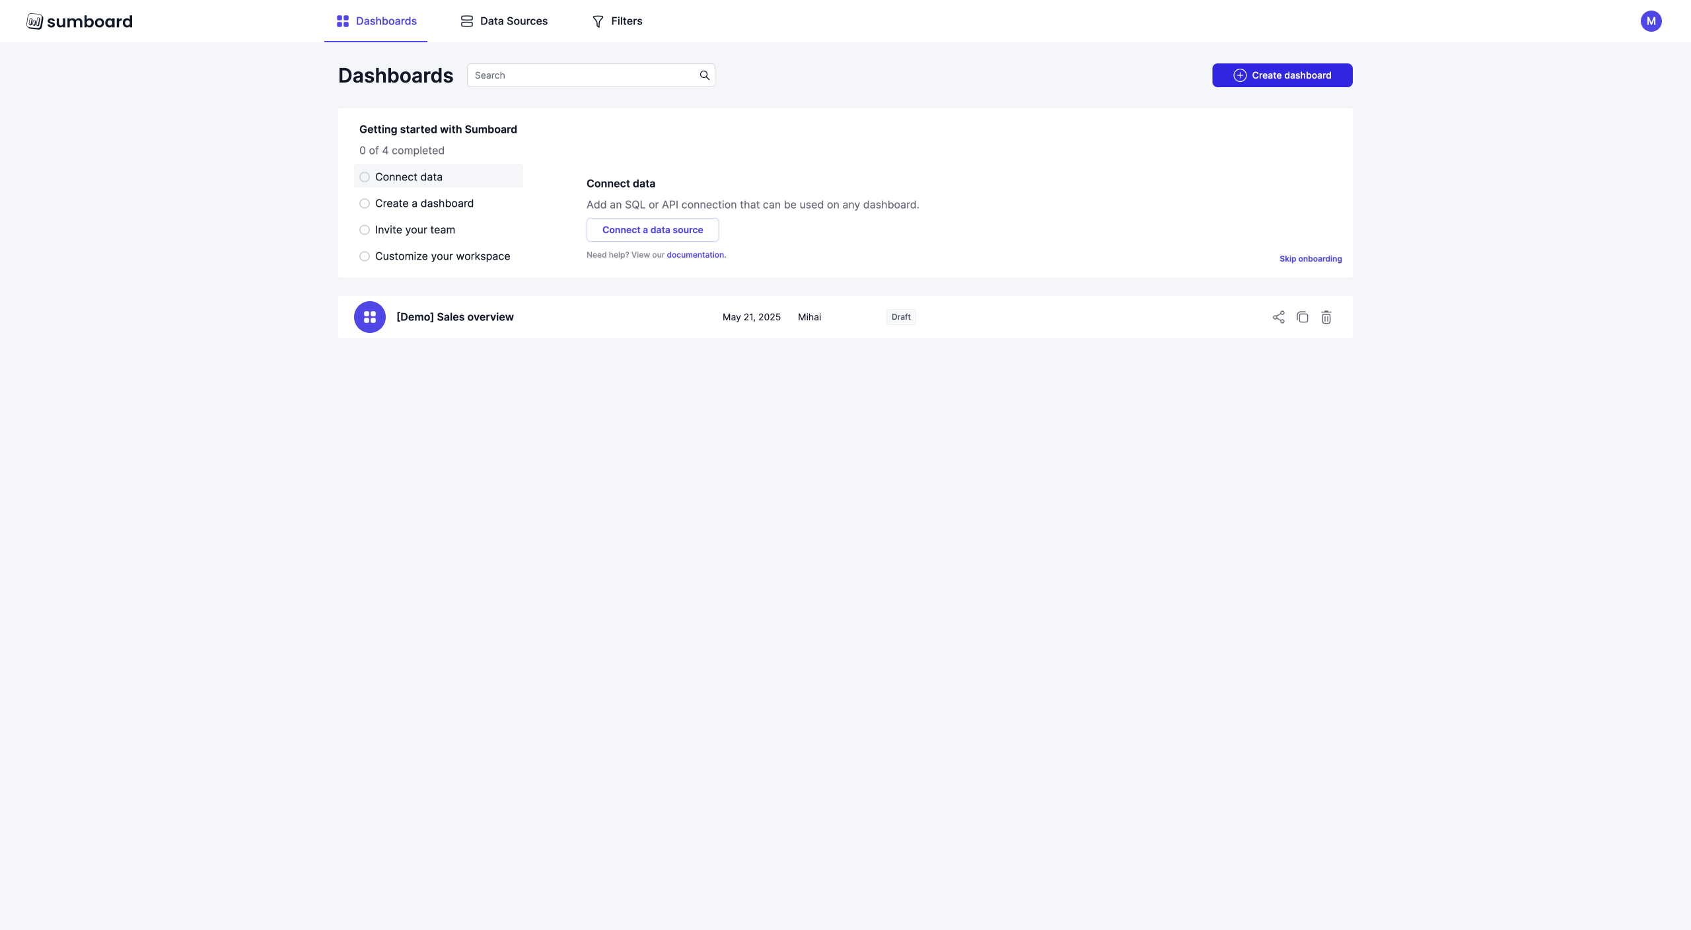Click the Filters funnel icon

tap(598, 21)
